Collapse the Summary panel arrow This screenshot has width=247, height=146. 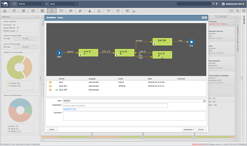click(x=35, y=17)
